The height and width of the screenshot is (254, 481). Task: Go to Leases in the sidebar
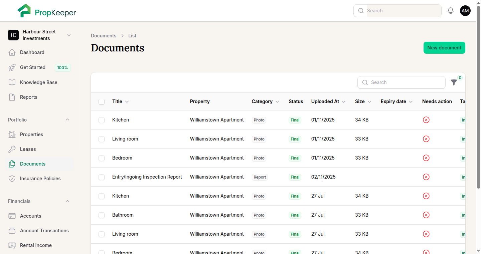(39, 149)
